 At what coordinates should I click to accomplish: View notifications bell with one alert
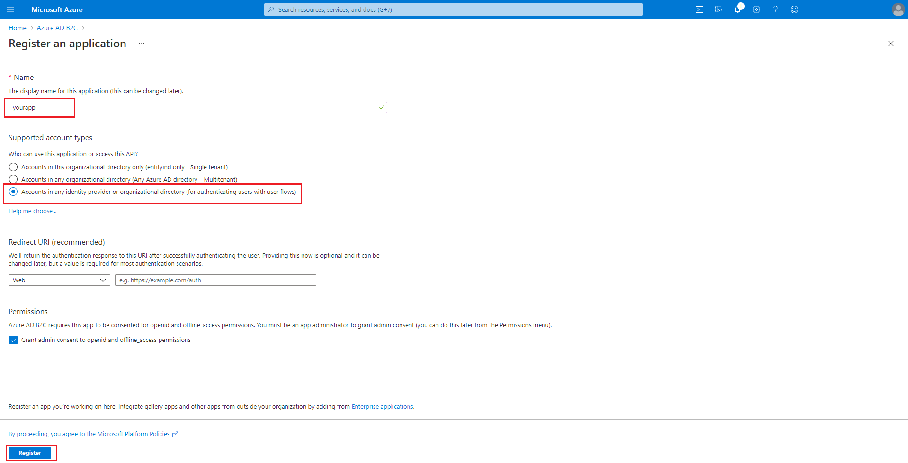(738, 9)
